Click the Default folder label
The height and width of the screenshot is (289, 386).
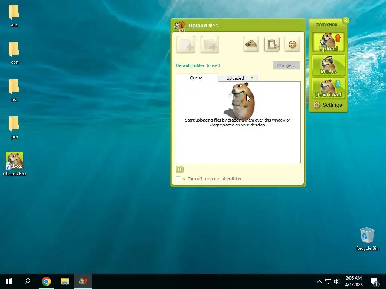coord(190,65)
